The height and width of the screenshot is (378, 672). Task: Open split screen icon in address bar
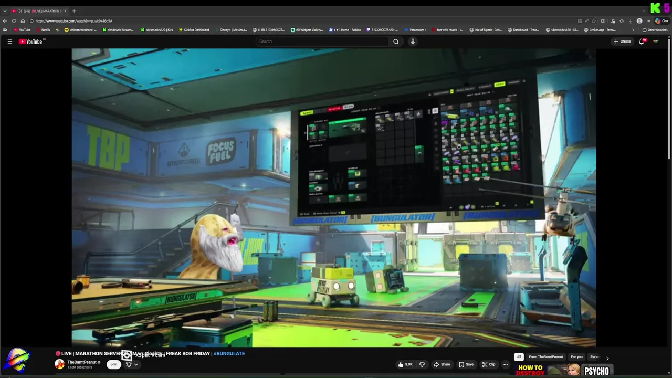[580, 21]
